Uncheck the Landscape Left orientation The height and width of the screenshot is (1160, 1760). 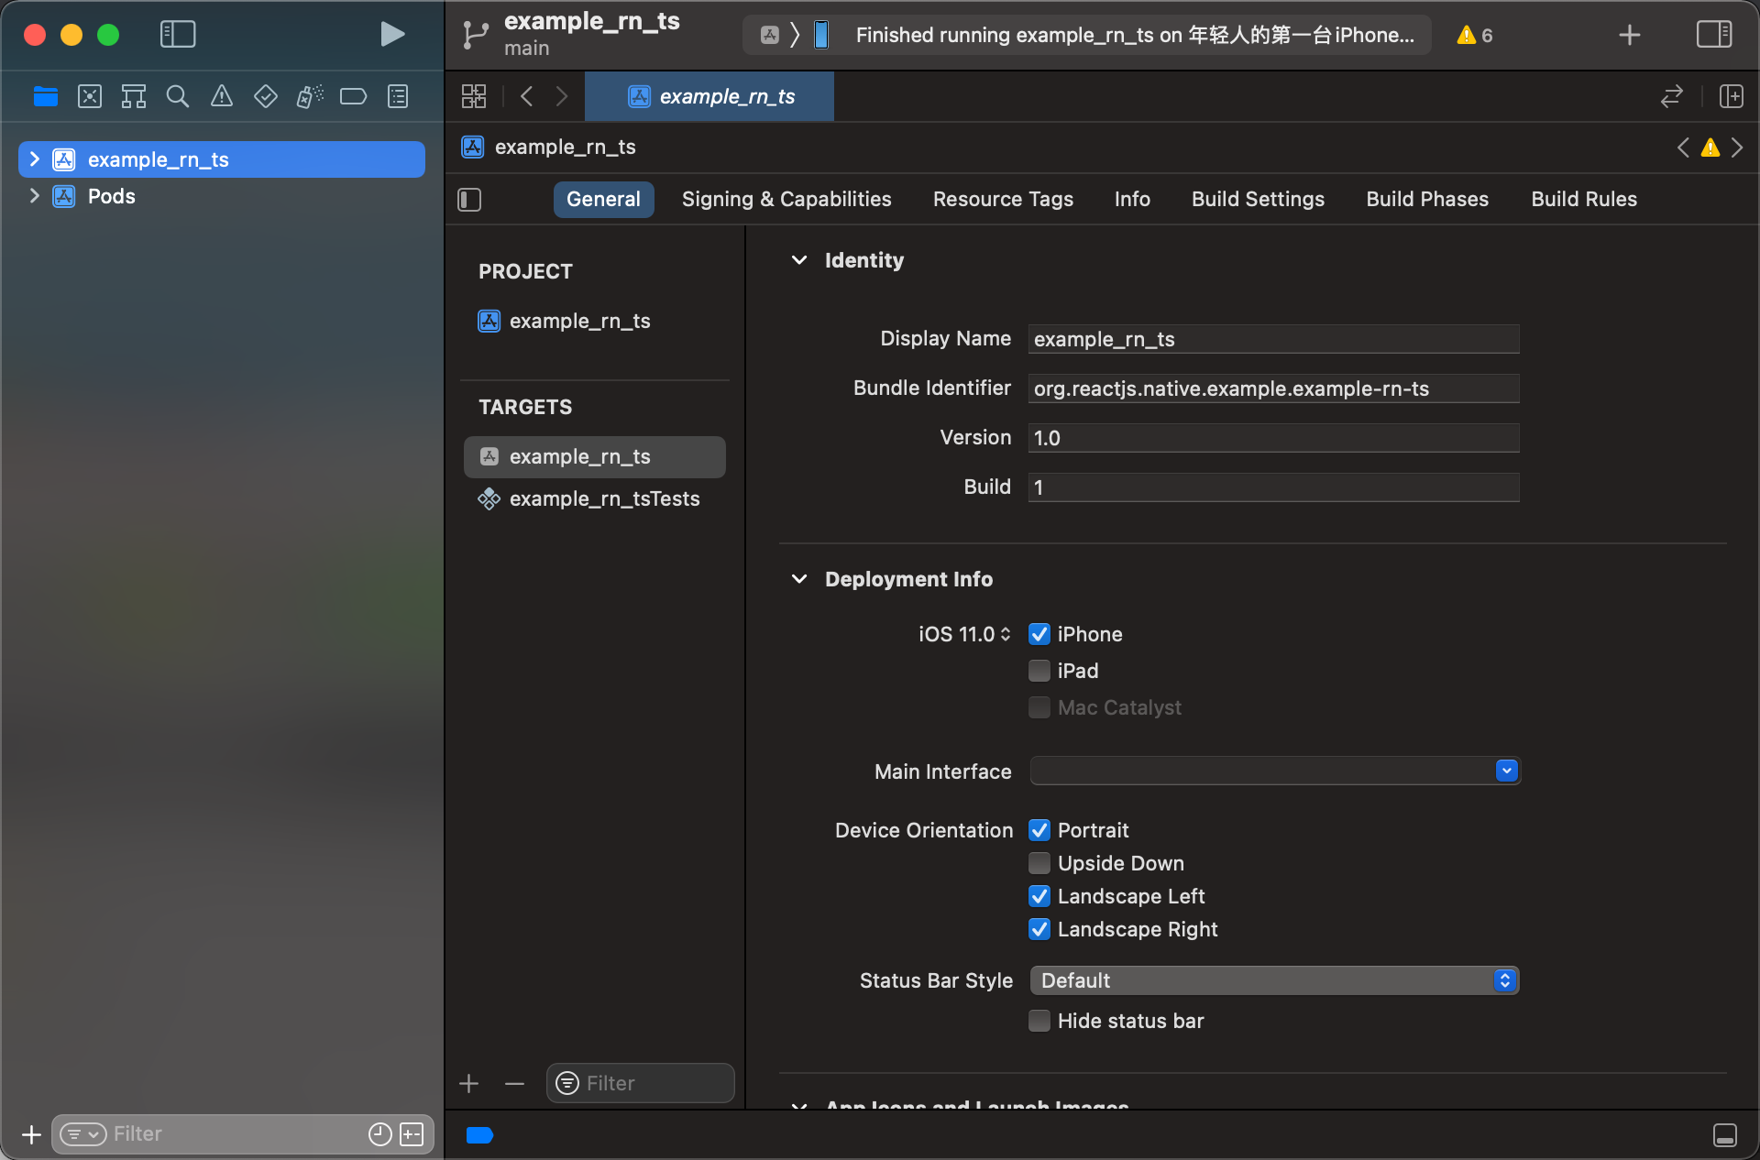[x=1039, y=896]
